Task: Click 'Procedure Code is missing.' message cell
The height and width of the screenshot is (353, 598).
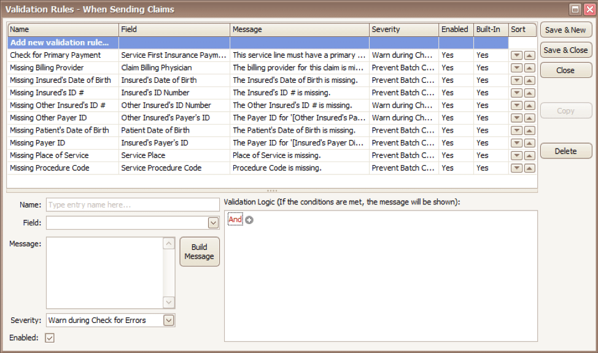Action: [300, 168]
